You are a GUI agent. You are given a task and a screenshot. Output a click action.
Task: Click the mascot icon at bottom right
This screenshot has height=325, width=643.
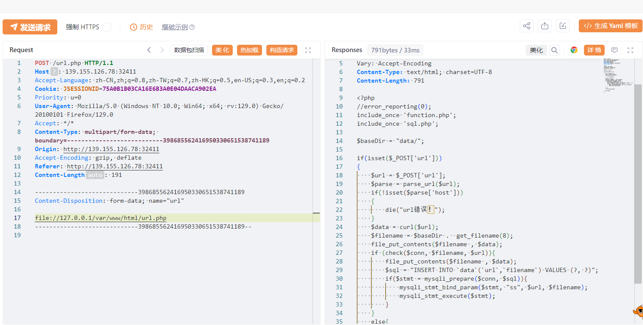[638, 311]
